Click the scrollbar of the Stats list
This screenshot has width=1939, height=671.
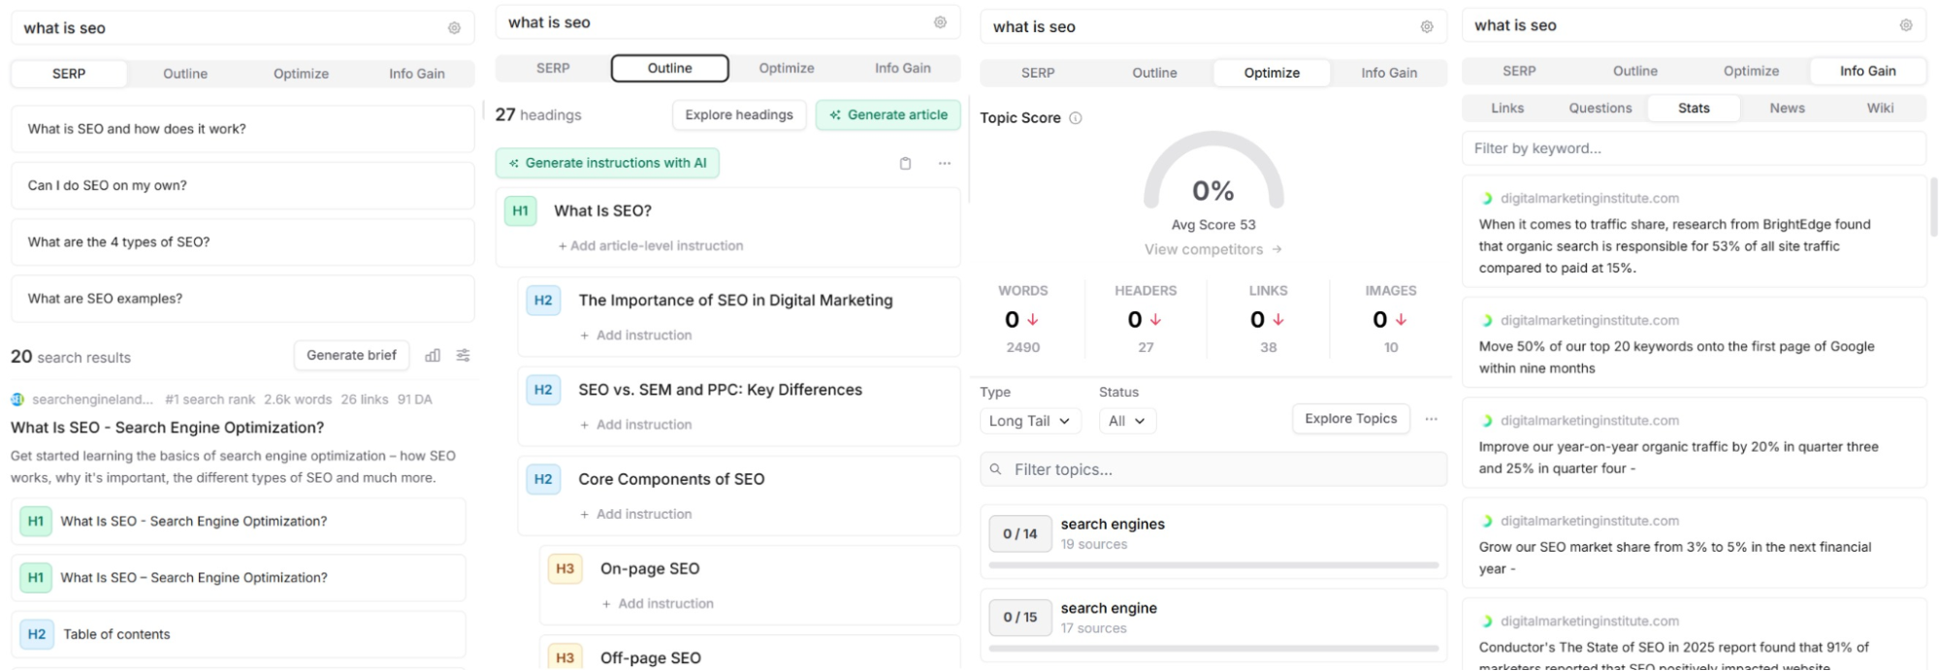coord(1933,208)
